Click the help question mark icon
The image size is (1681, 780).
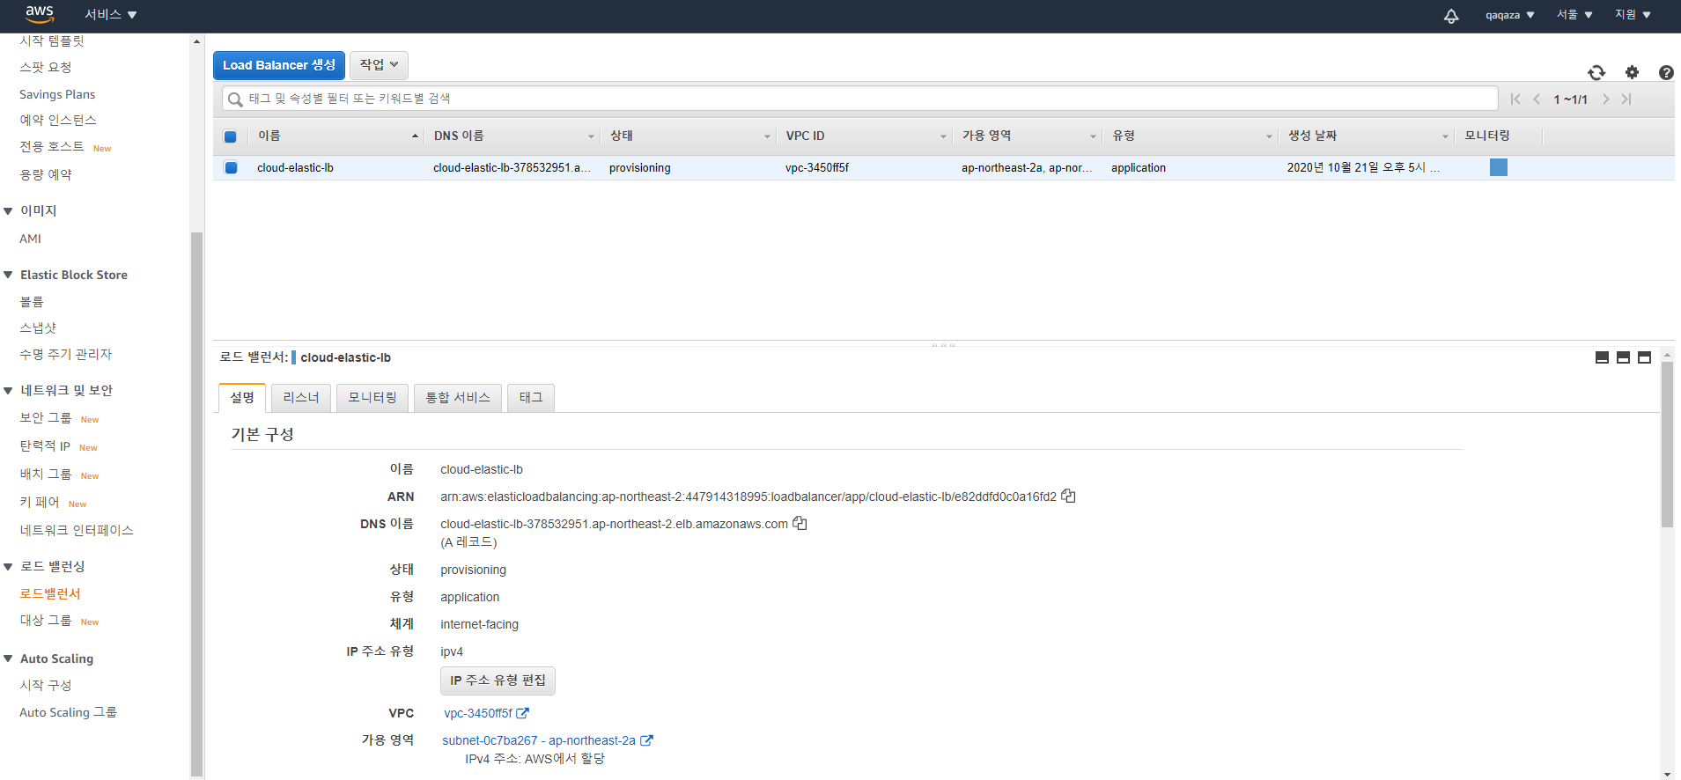tap(1665, 73)
